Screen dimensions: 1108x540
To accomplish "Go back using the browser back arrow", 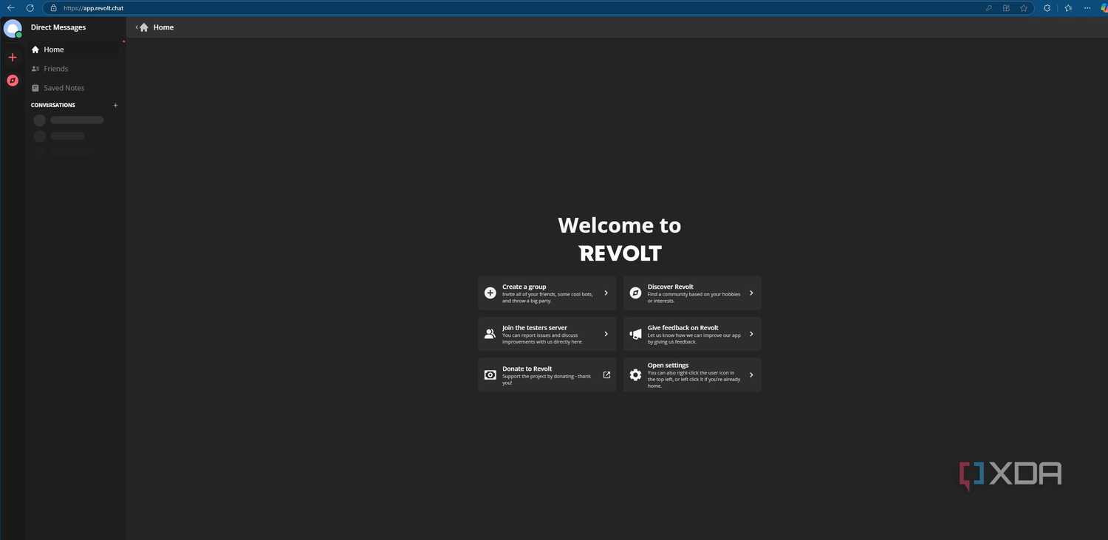I will point(10,8).
